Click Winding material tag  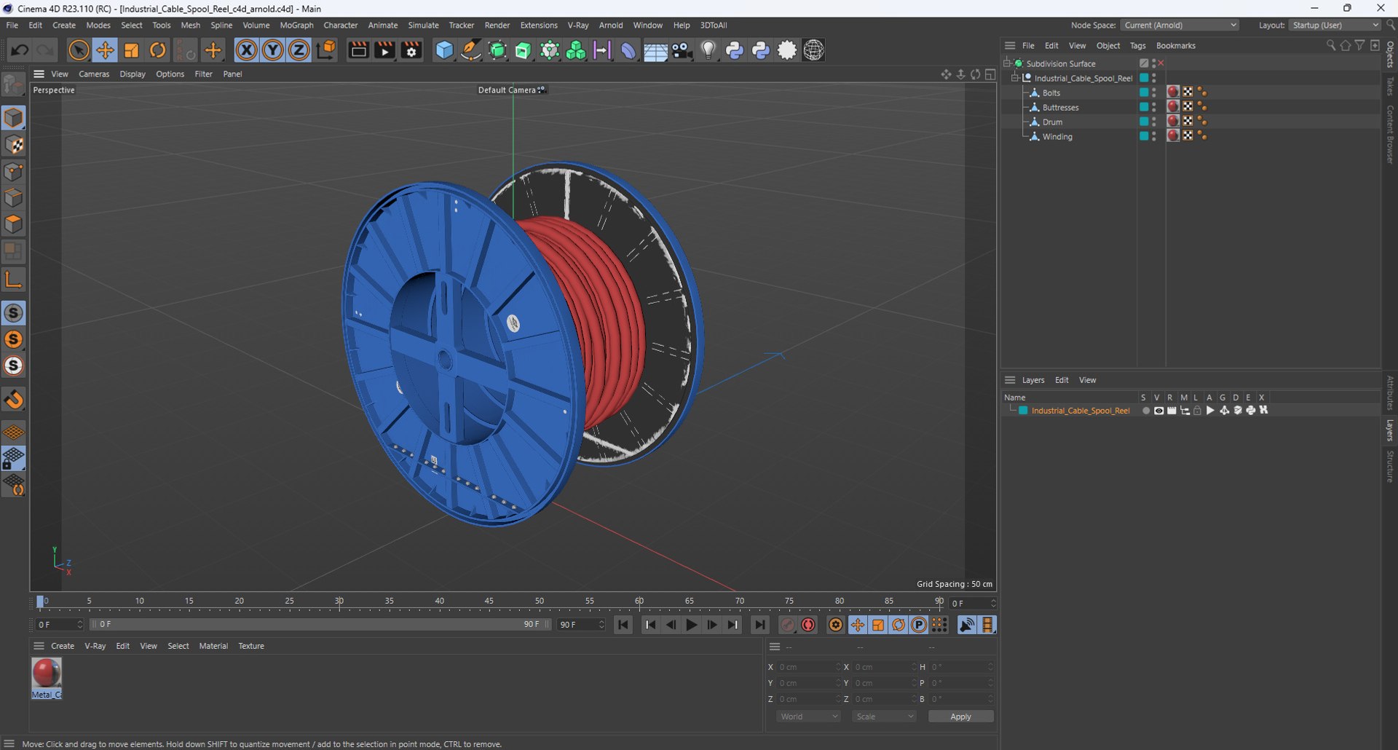(1173, 135)
